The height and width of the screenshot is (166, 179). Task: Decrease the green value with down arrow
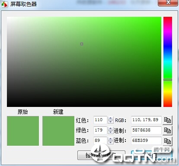111,132
